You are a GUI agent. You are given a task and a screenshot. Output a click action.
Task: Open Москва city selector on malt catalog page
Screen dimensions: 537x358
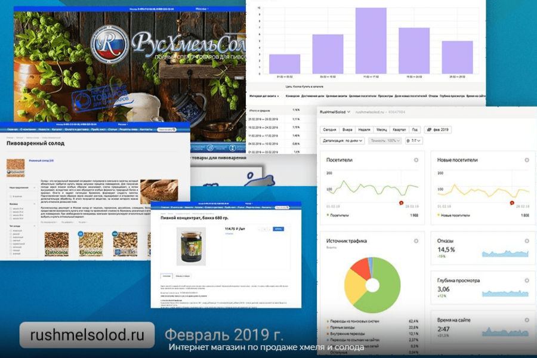[122, 124]
